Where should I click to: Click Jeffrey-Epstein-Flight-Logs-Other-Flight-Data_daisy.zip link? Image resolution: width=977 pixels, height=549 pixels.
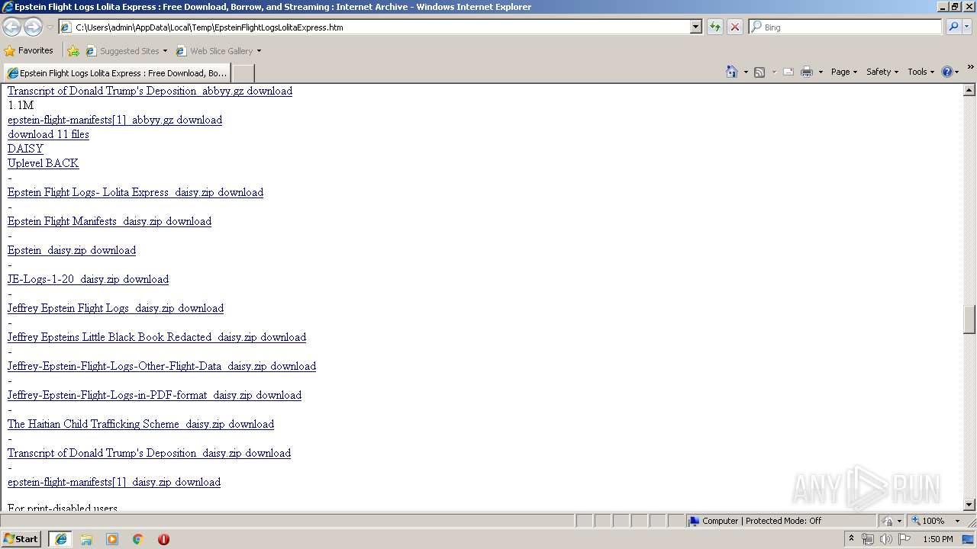(x=162, y=366)
